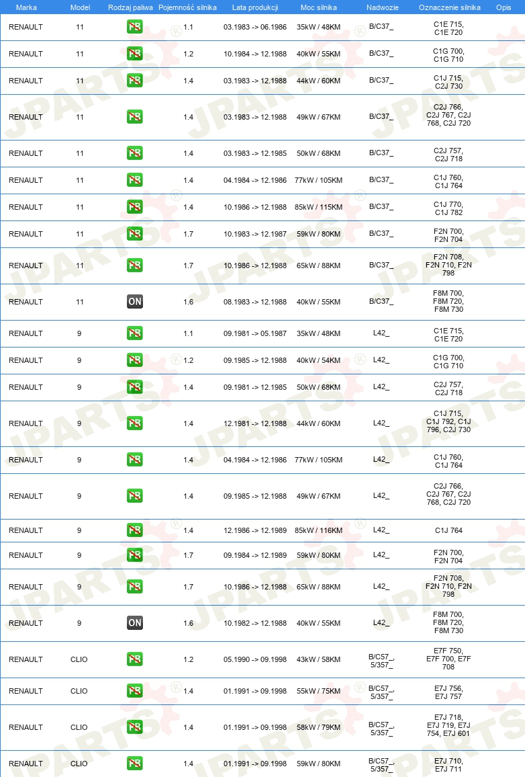The width and height of the screenshot is (525, 777).
Task: Click petrol icon in Renault 9 44kW/60KM row
Action: tap(134, 423)
